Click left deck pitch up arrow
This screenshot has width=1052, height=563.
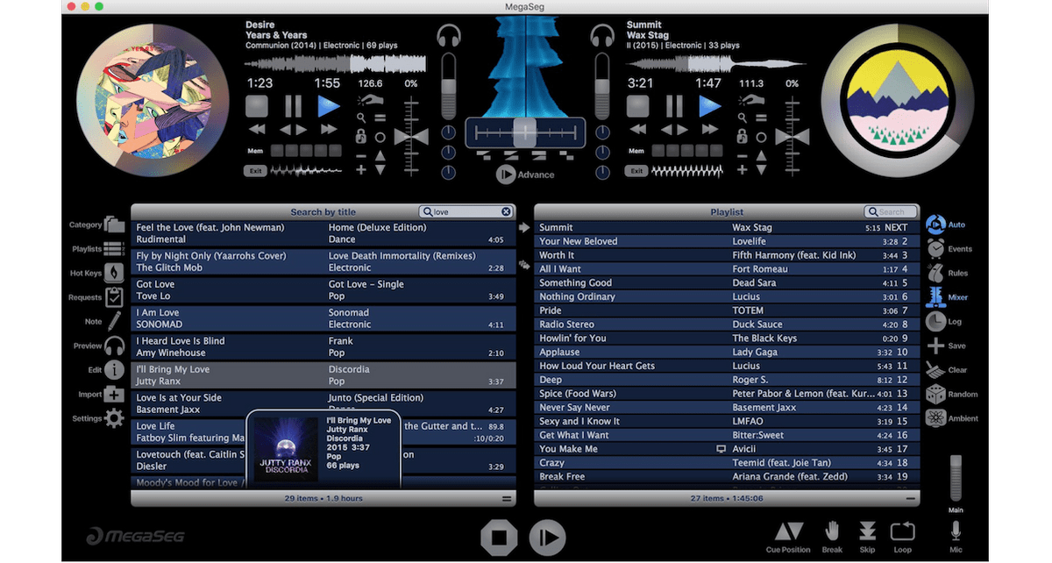pyautogui.click(x=380, y=156)
